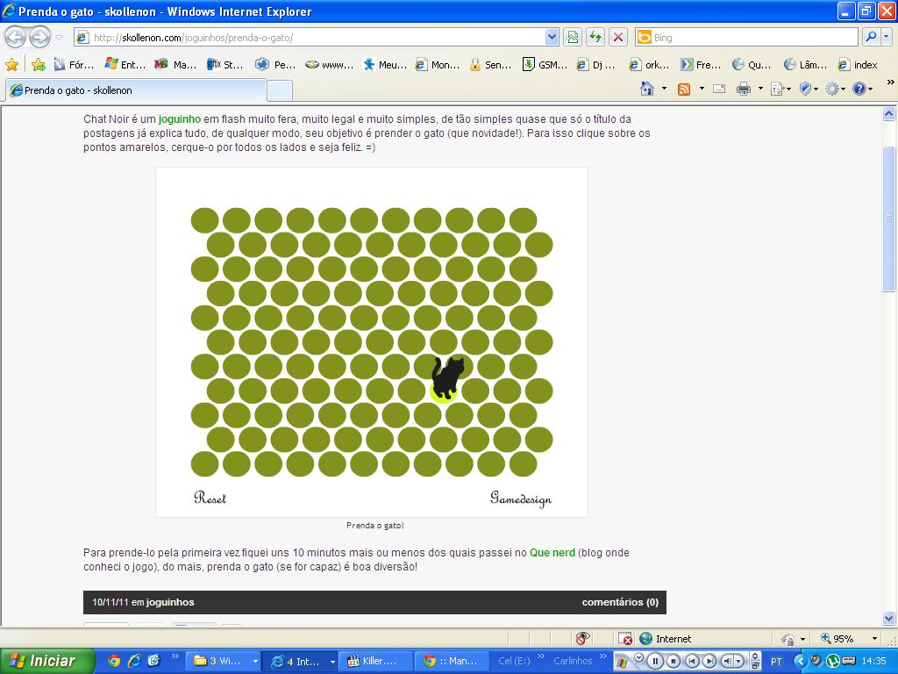This screenshot has height=674, width=898.
Task: Open the 'joguinhos' category link
Action: 170,602
